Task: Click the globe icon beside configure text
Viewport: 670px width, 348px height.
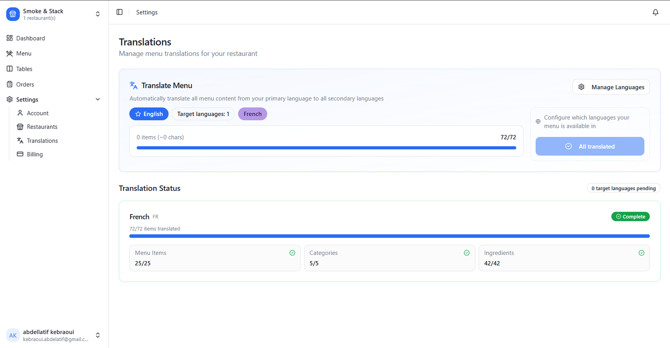Action: 538,121
